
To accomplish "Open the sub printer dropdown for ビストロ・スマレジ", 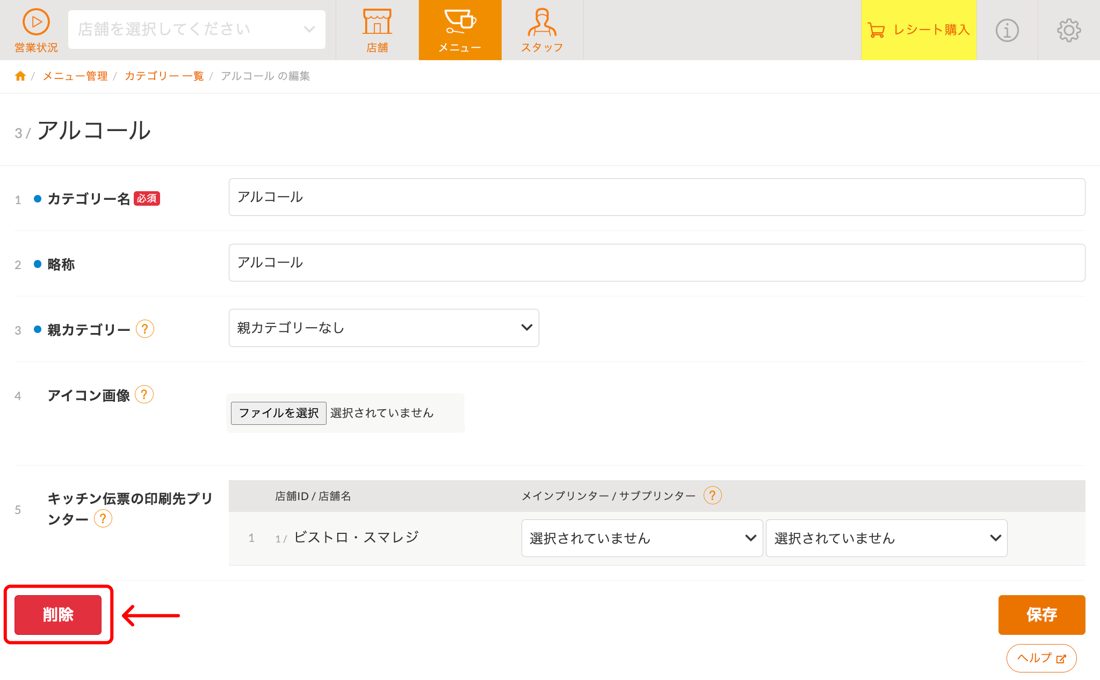I will [886, 538].
